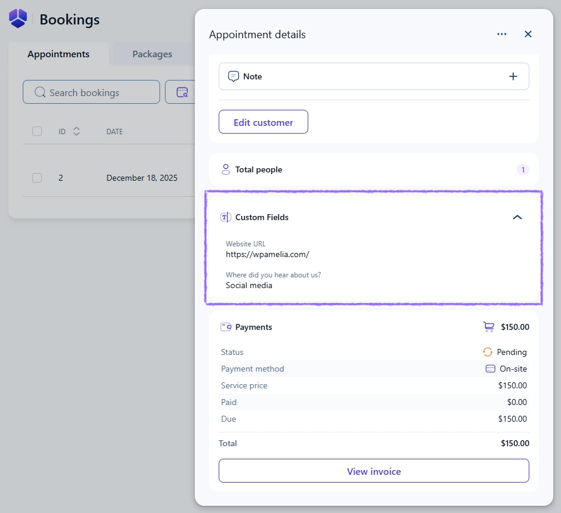
Task: Click the plus icon to add note
Action: pyautogui.click(x=513, y=76)
